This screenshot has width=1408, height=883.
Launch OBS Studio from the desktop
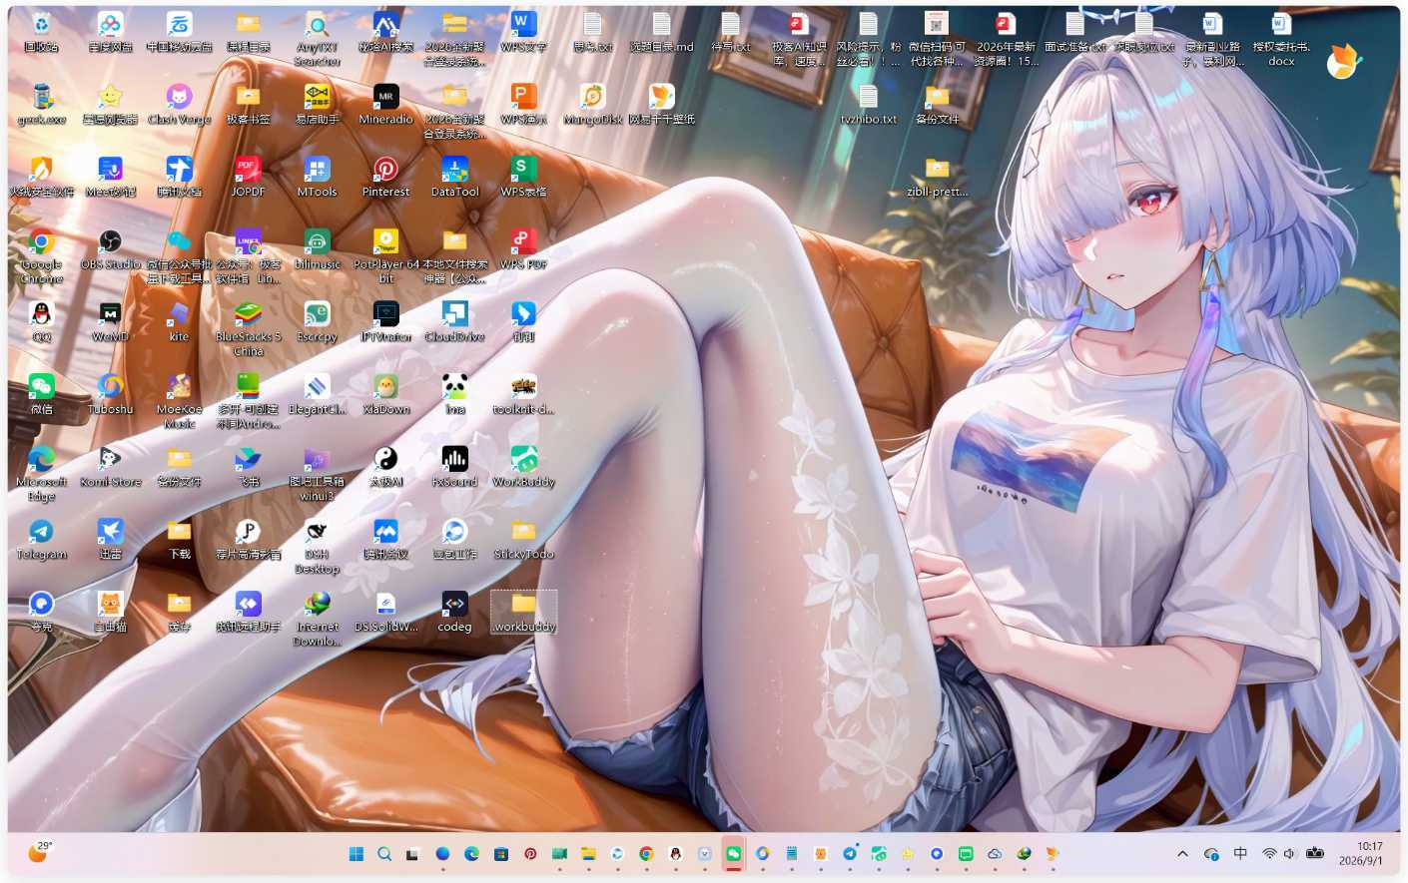(x=110, y=250)
